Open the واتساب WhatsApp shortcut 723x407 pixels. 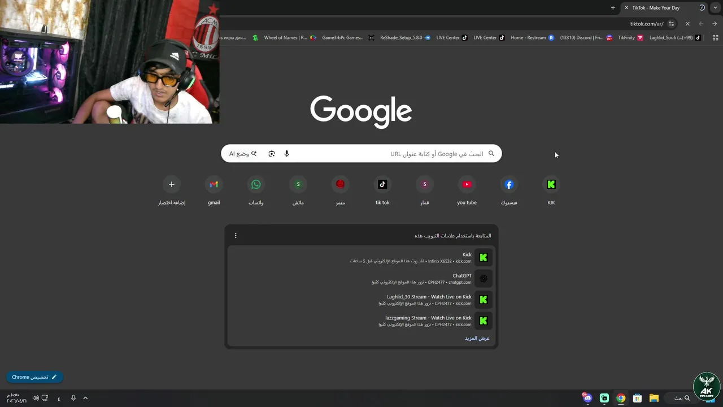tap(256, 191)
